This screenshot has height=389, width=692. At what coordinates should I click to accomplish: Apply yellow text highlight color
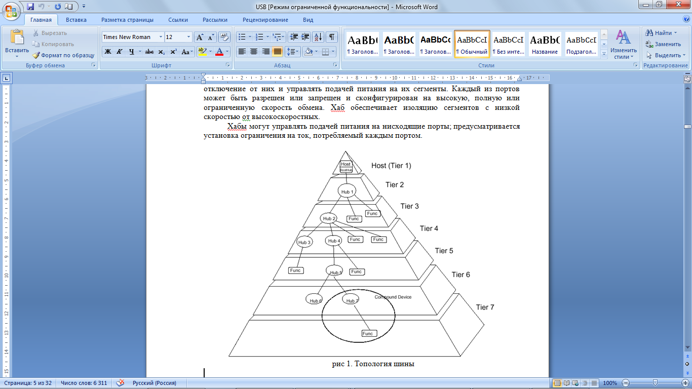point(202,52)
